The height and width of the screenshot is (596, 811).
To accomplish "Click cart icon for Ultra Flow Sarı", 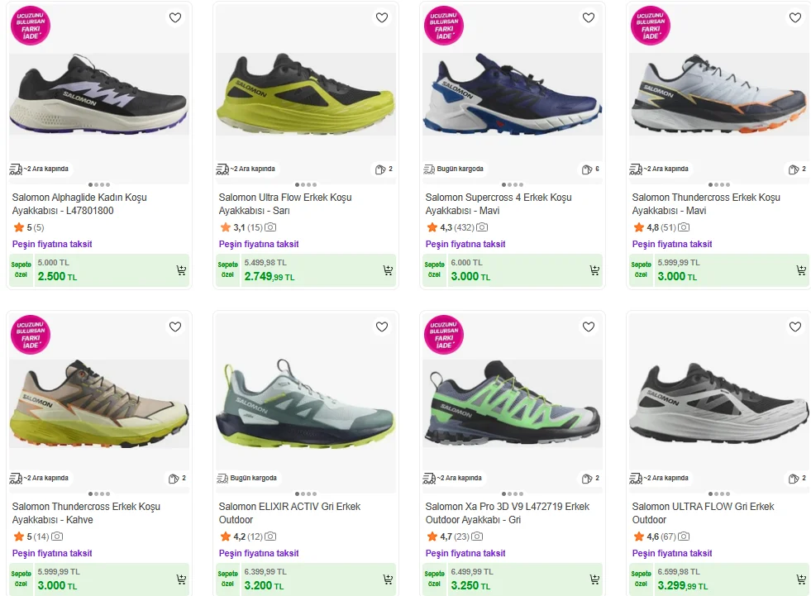I will click(x=388, y=270).
